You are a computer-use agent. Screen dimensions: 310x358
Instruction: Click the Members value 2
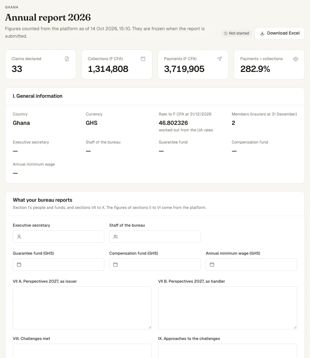point(233,123)
